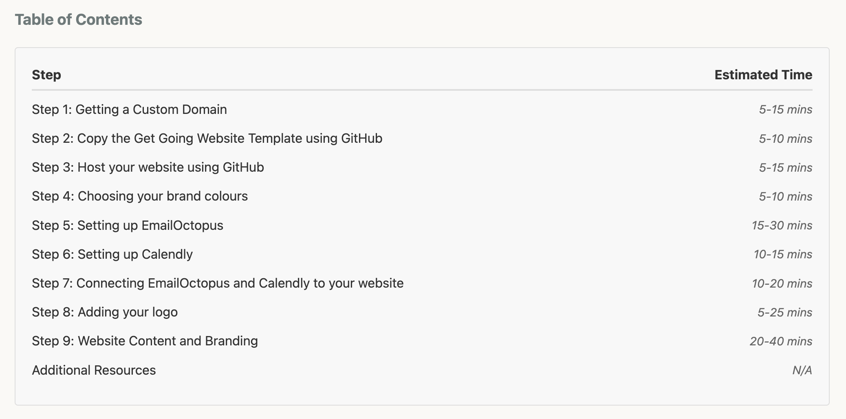Click the 5-25 mins estimate for logo step
This screenshot has height=419, width=846.
tap(785, 312)
